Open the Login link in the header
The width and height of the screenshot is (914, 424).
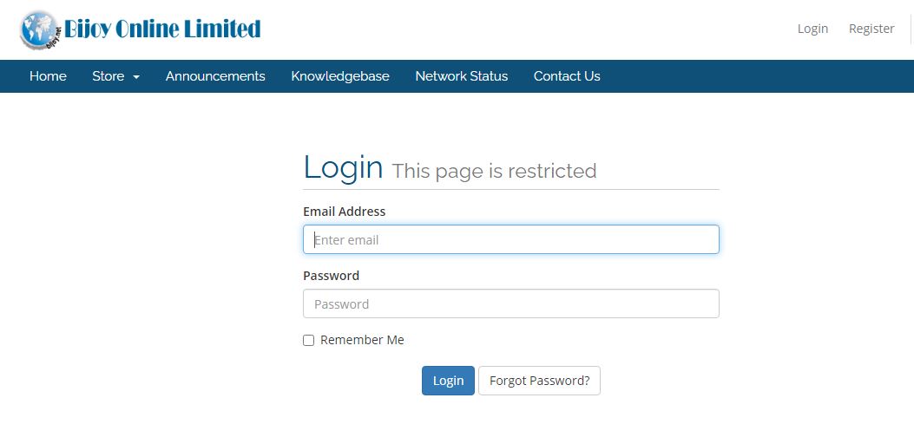(x=812, y=29)
